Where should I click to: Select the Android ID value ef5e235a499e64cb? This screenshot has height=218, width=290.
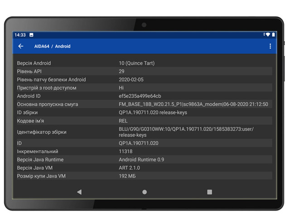[140, 96]
